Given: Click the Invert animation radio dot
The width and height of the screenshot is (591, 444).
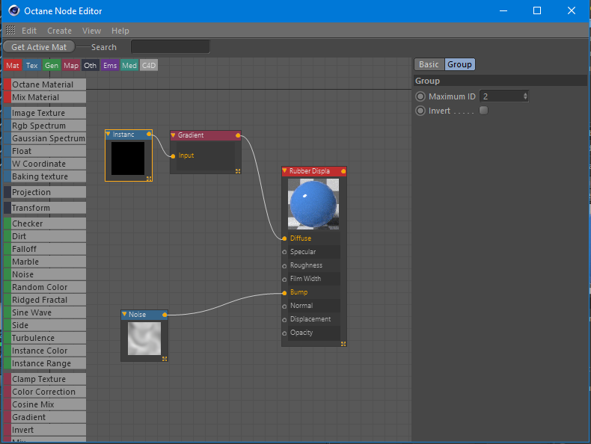Looking at the screenshot, I should click(x=420, y=111).
